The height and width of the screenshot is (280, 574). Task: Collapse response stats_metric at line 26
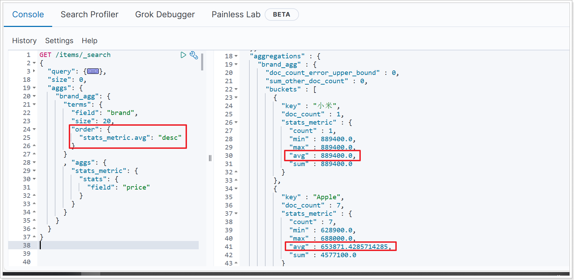click(x=236, y=122)
